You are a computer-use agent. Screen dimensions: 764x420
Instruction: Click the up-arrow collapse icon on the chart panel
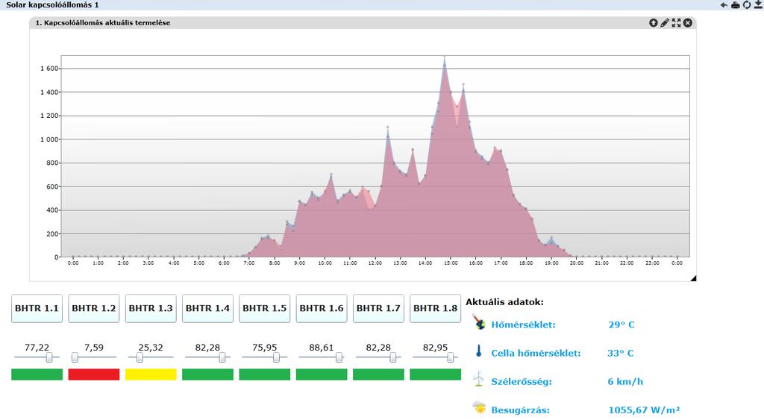pos(654,23)
